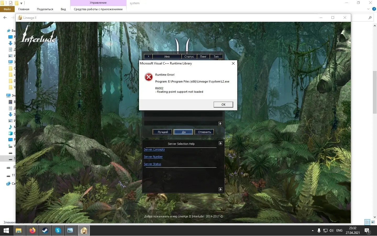The image size is (377, 236).
Task: Select the 3D Objects cube item in sidebar
Action: coord(10,133)
